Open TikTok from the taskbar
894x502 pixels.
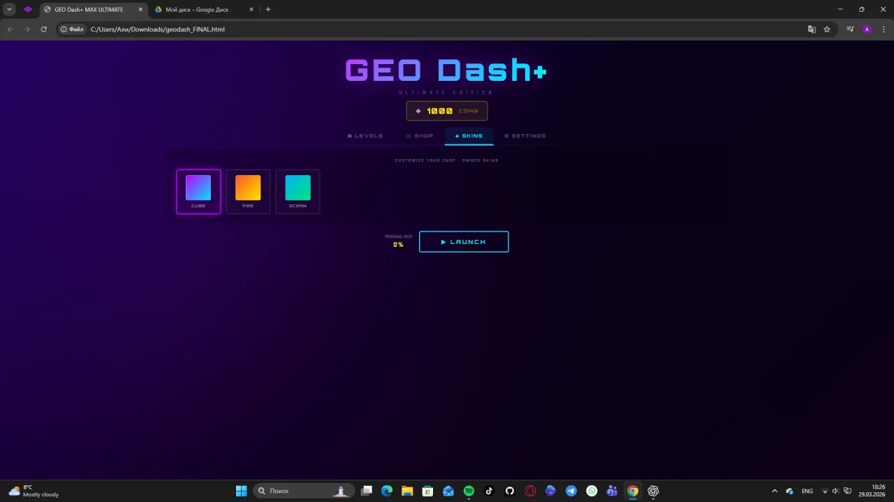489,491
